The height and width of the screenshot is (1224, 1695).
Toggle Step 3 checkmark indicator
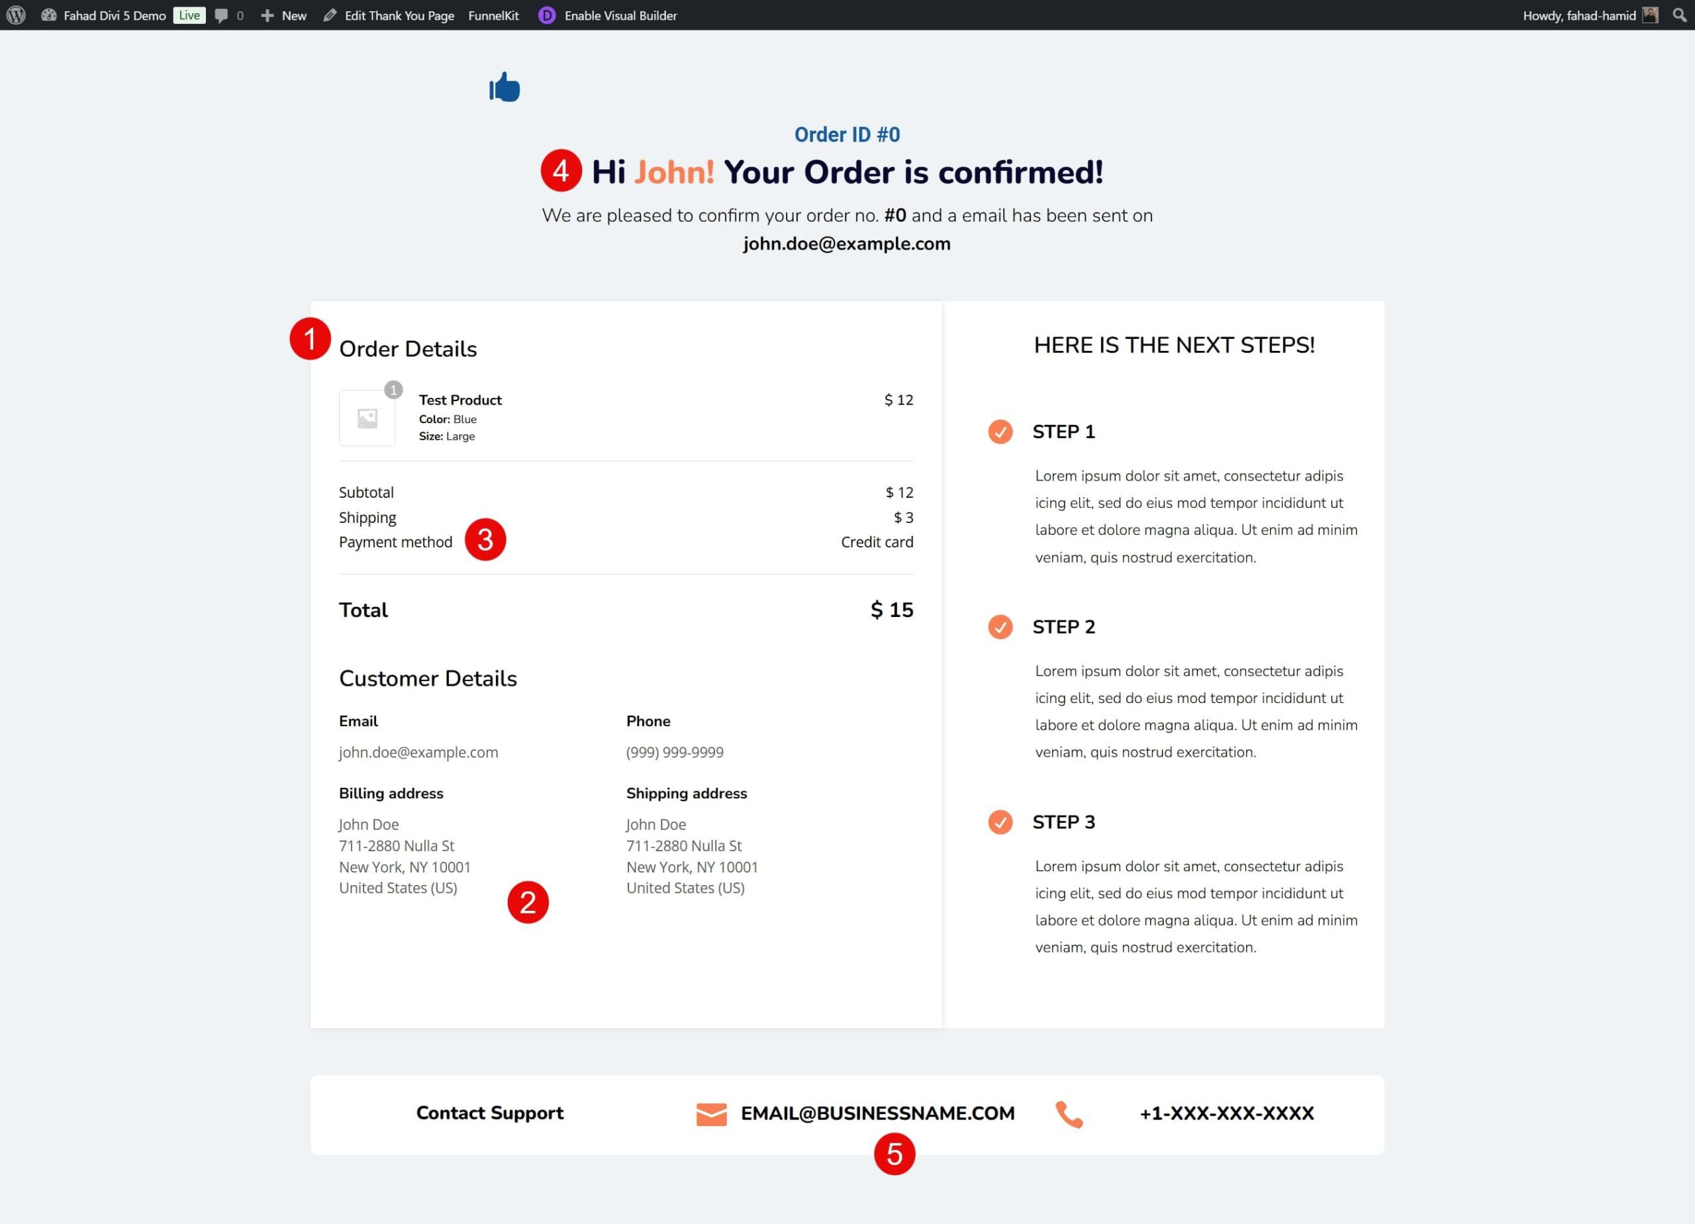1003,822
